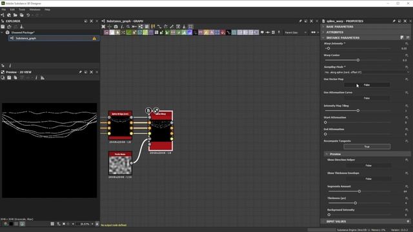Select the Unsaved Package tree item
The width and height of the screenshot is (413, 232).
click(x=23, y=33)
